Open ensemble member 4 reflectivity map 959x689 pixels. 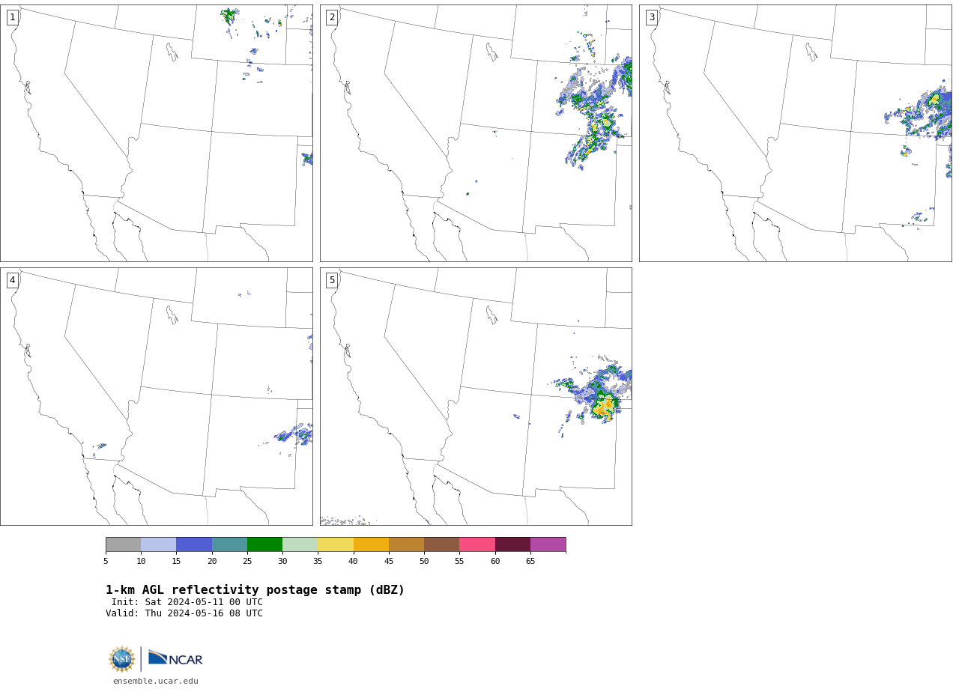[156, 396]
